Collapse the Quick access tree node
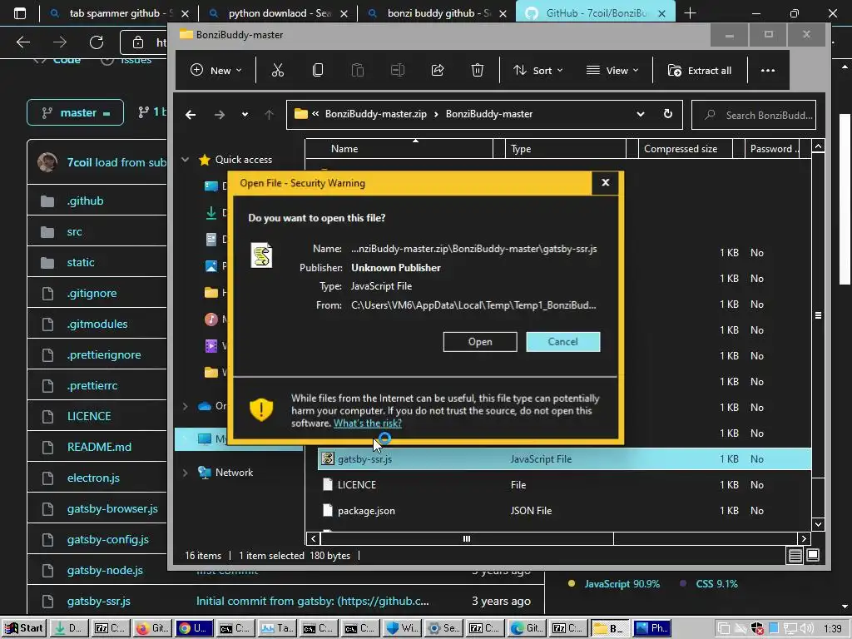This screenshot has width=852, height=639. coord(186,159)
